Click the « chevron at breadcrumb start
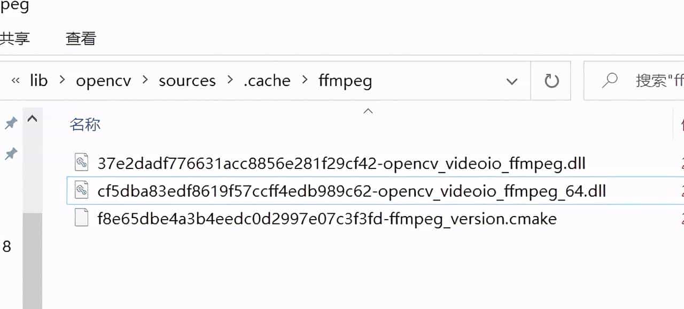The image size is (684, 309). [15, 80]
